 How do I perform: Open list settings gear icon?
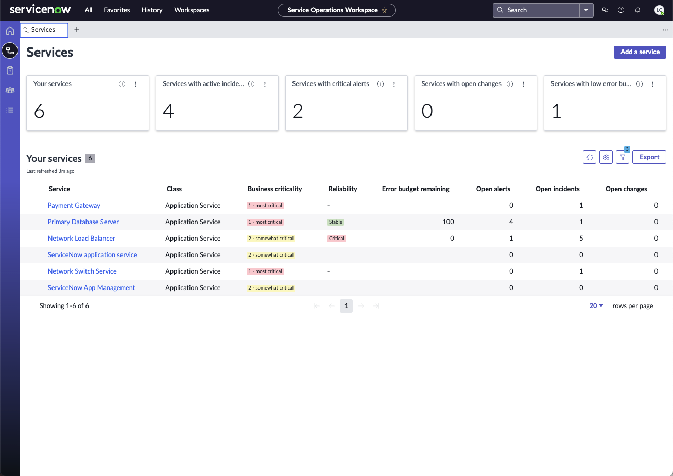tap(607, 157)
